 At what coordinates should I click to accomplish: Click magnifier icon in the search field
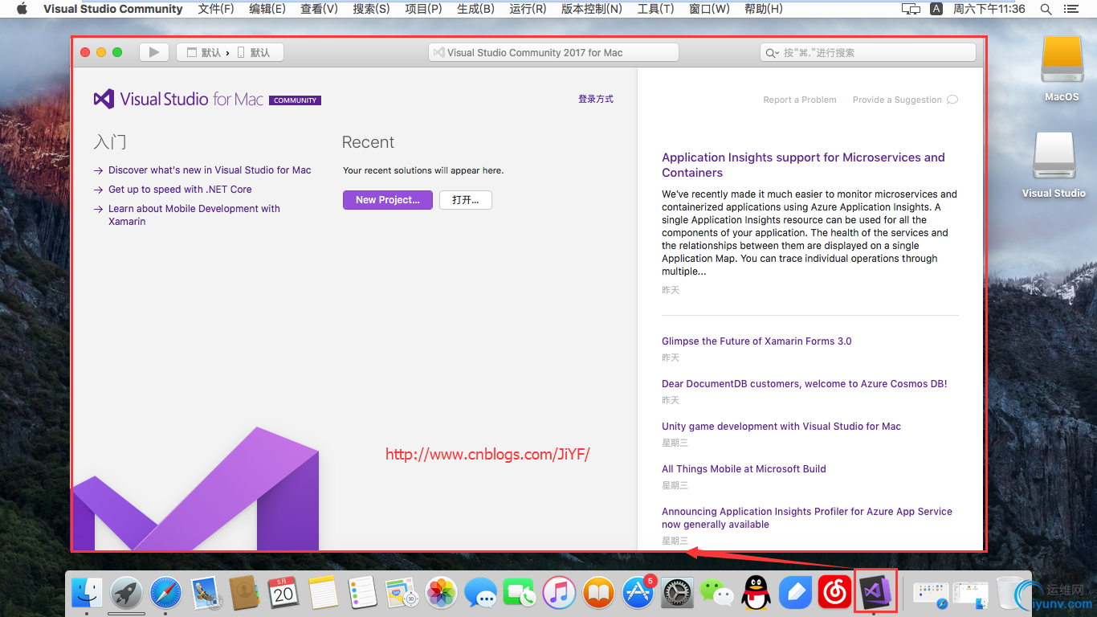(772, 53)
